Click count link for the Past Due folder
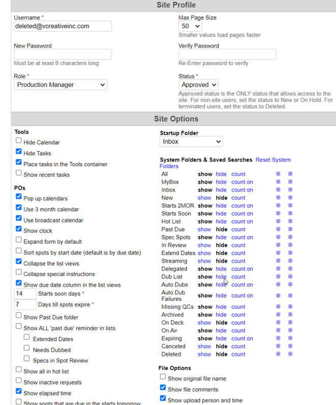 point(238,229)
